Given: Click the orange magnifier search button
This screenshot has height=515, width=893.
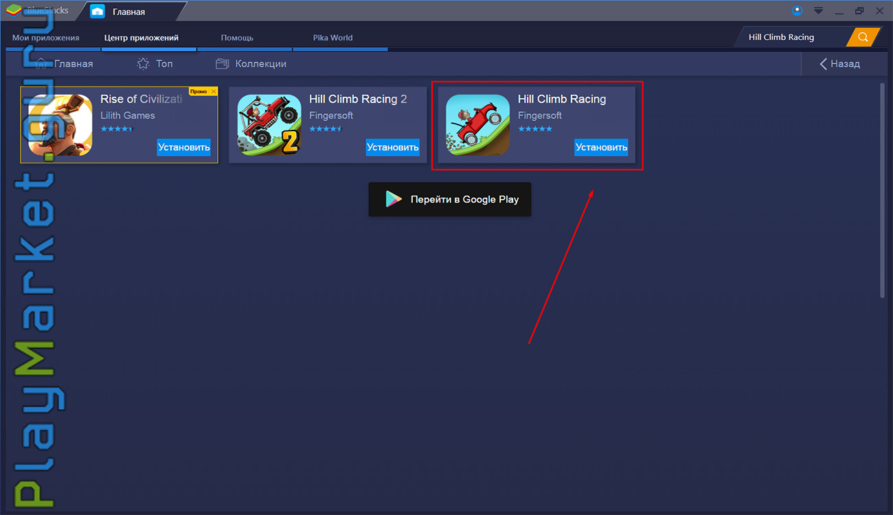Looking at the screenshot, I should (863, 37).
